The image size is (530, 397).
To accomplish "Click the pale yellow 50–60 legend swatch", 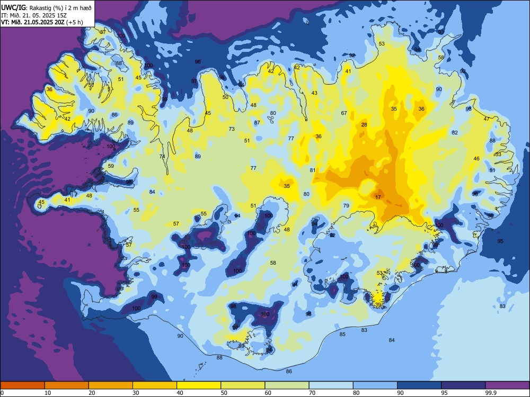I will point(243,385).
